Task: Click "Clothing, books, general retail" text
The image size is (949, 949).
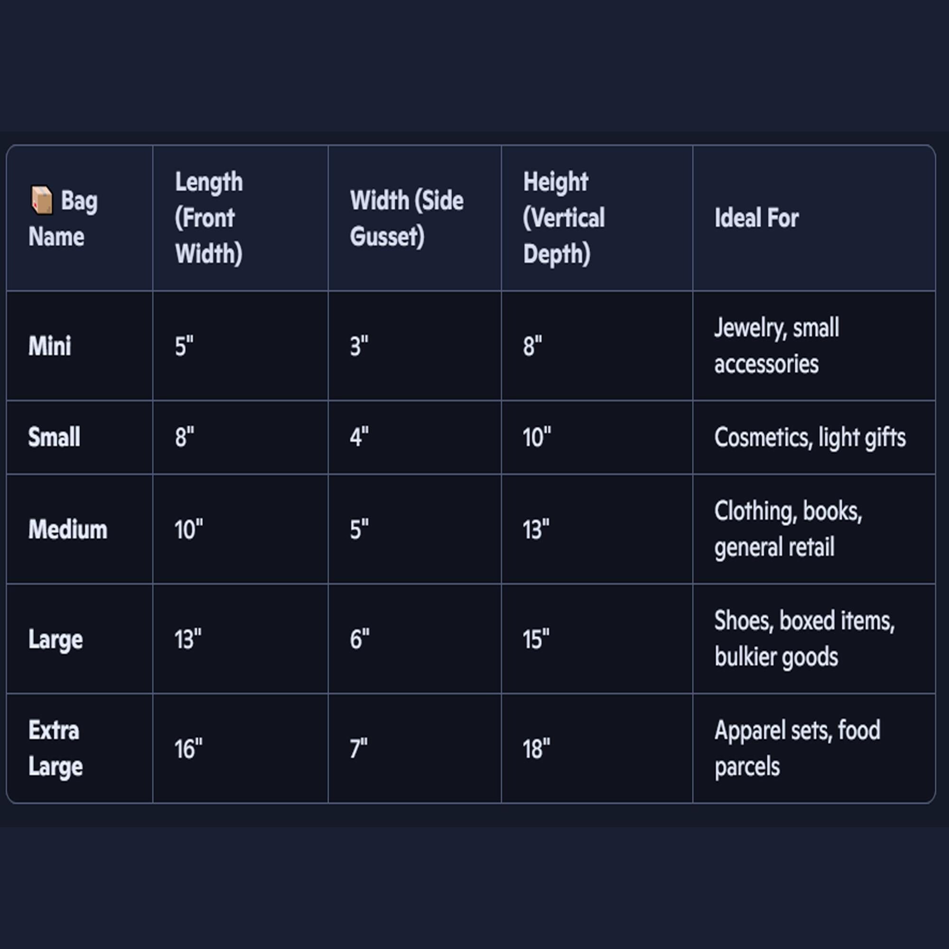Action: tap(788, 529)
